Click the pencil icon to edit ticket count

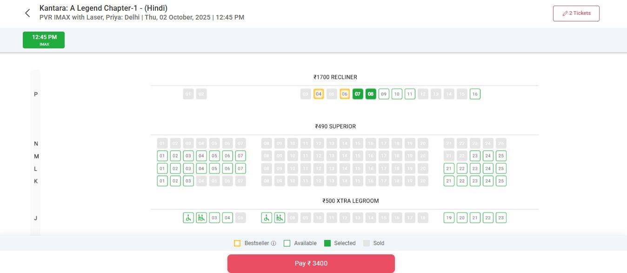pos(565,13)
